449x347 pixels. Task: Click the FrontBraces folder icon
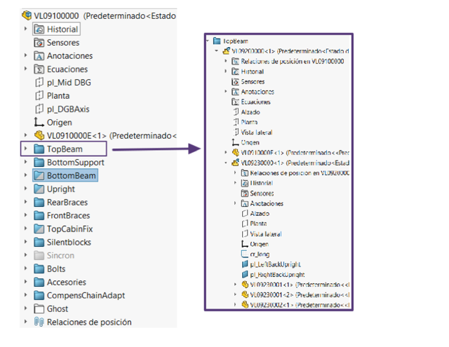pos(39,216)
